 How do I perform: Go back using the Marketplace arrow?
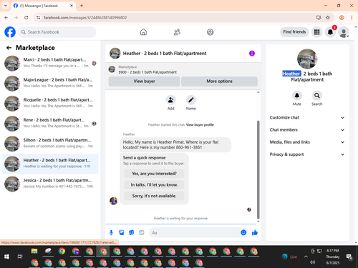9,48
